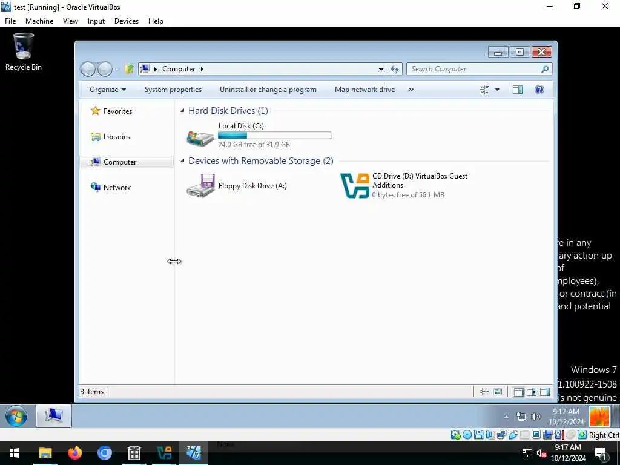Click VirtualBox USB devices status icon
Image resolution: width=620 pixels, height=465 pixels.
click(513, 435)
